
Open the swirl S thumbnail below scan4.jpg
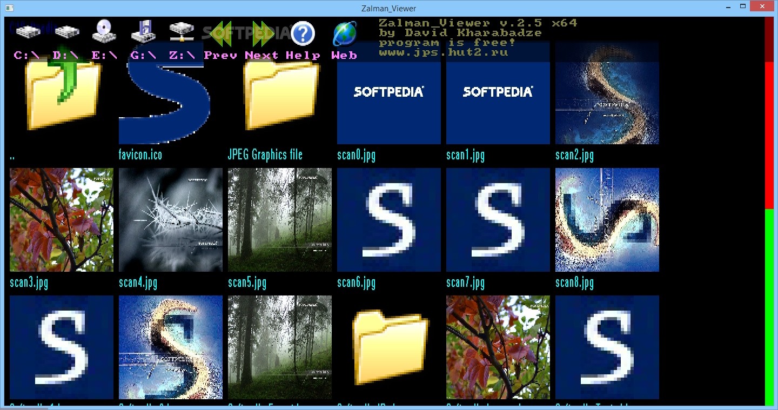point(171,347)
